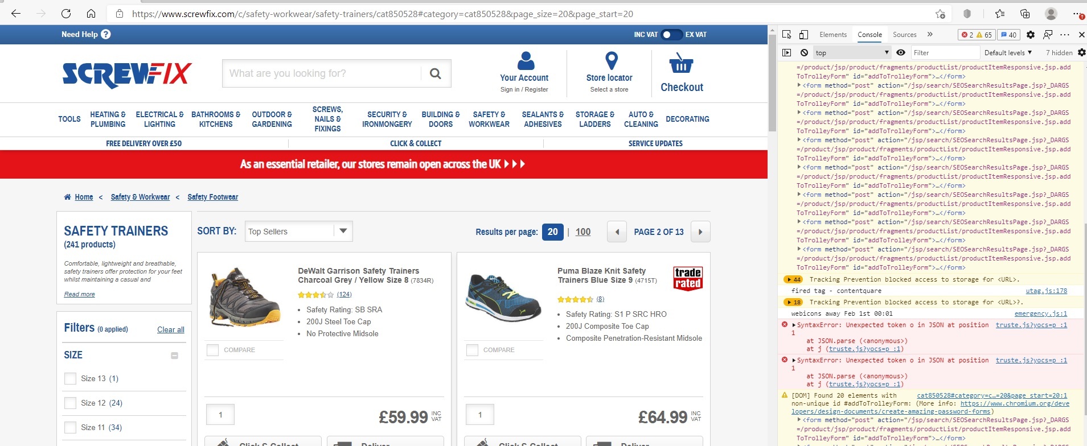Click quantity box for DeWalt trainers

click(220, 415)
